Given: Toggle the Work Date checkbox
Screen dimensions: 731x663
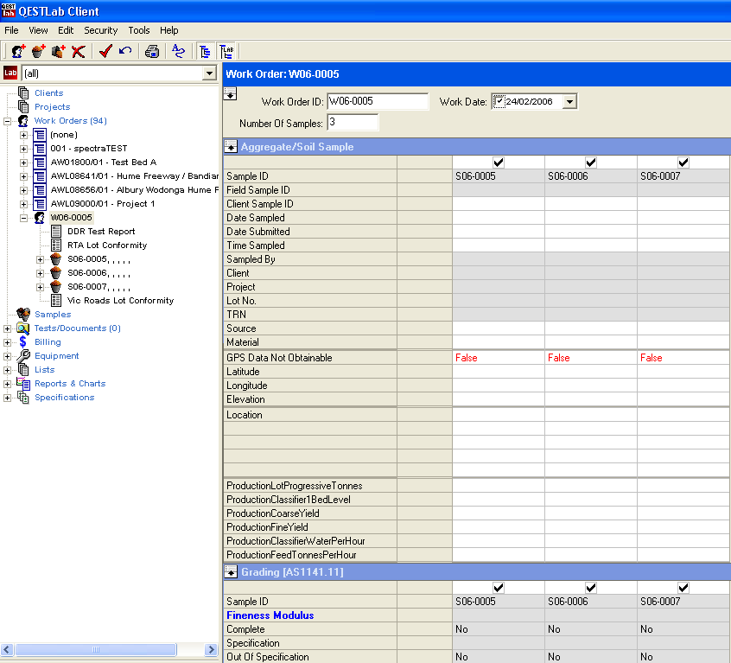Looking at the screenshot, I should (499, 101).
